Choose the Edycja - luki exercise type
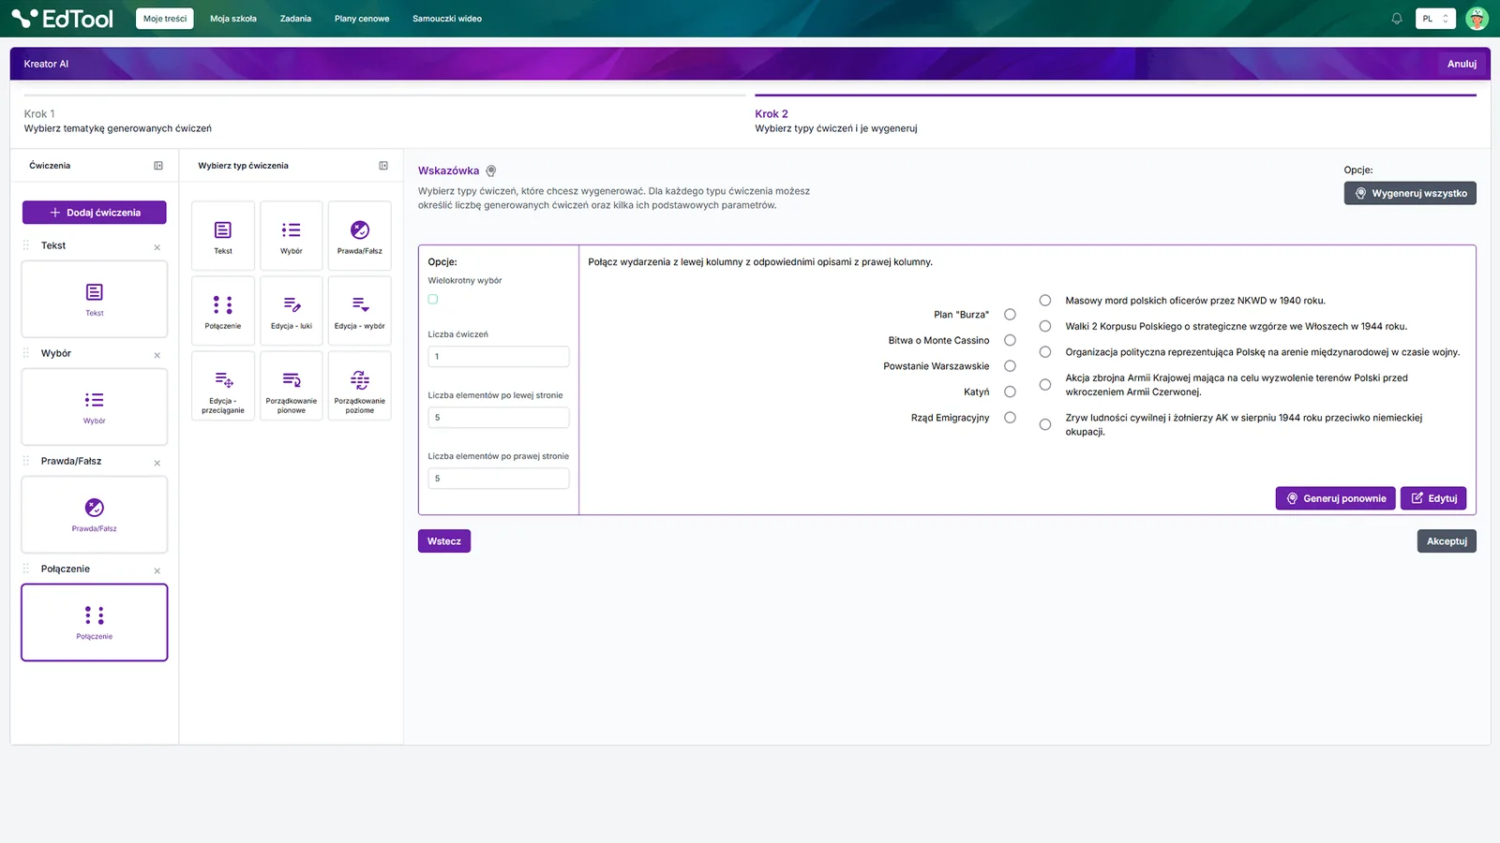 [x=292, y=311]
